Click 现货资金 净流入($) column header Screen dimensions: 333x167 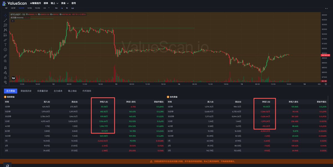(104, 102)
